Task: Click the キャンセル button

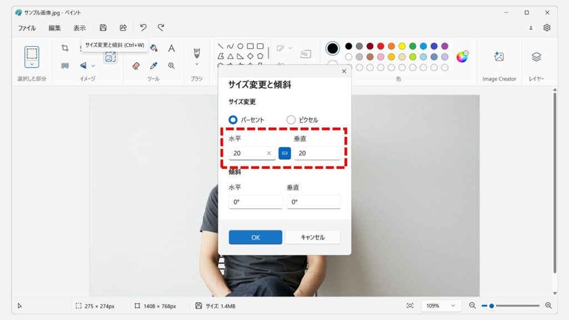Action: click(312, 237)
